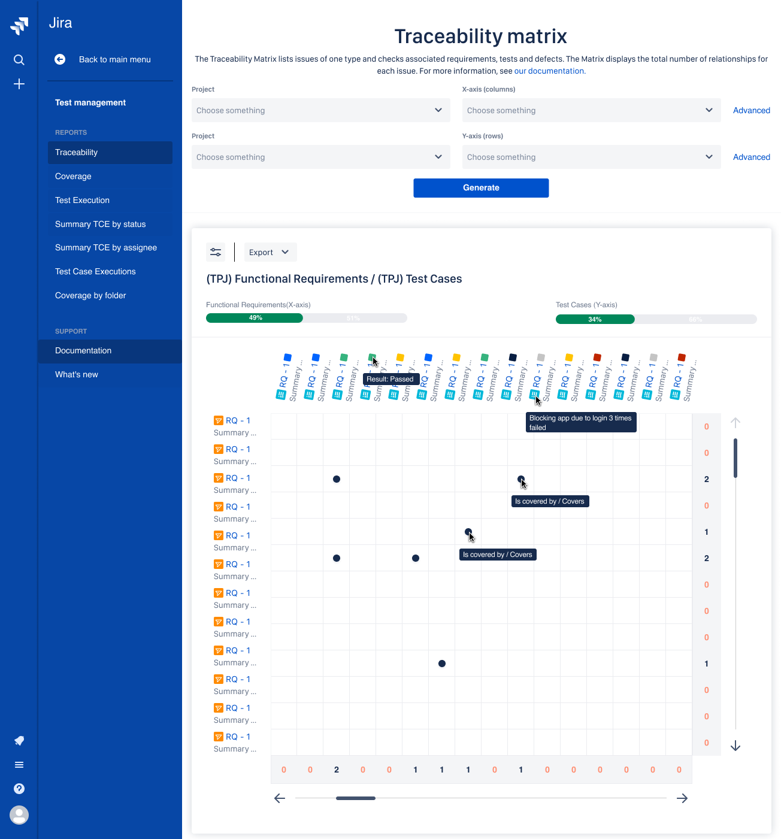This screenshot has width=781, height=839.
Task: Click the horizontal matrix scrollbar thumb
Action: click(x=356, y=798)
